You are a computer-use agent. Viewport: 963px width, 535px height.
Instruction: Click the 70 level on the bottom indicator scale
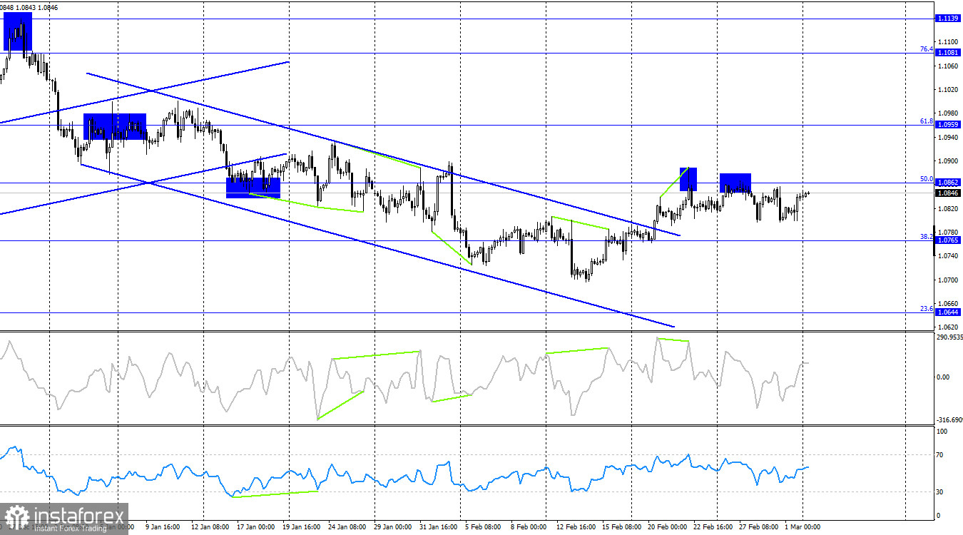point(940,454)
